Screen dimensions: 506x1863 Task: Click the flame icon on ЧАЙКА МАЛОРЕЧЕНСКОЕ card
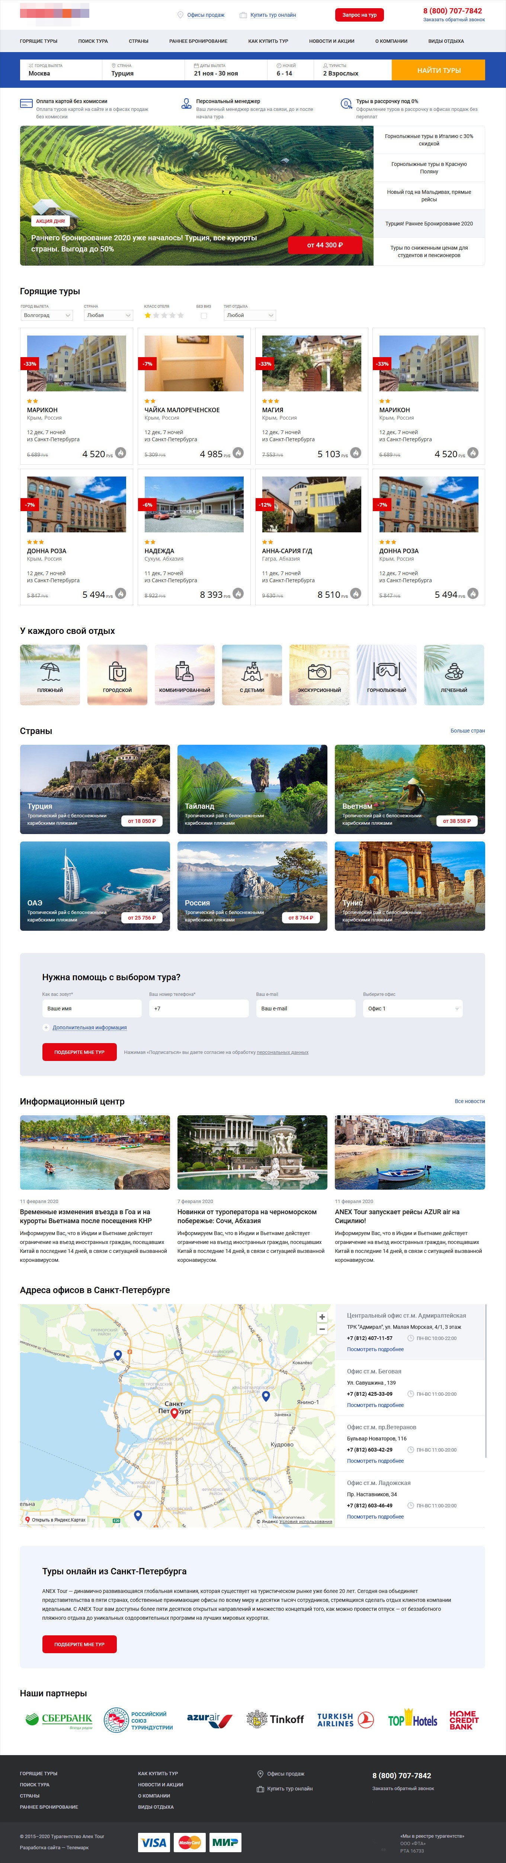pos(238,453)
